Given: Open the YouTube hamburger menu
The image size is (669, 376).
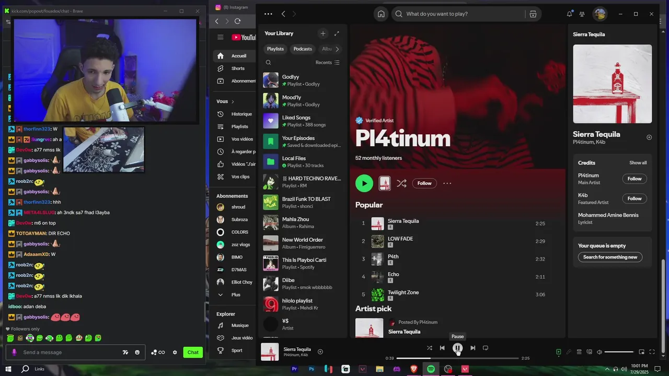Looking at the screenshot, I should [x=221, y=37].
